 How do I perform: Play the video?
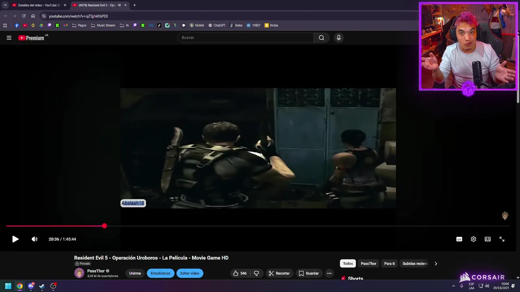(x=15, y=239)
